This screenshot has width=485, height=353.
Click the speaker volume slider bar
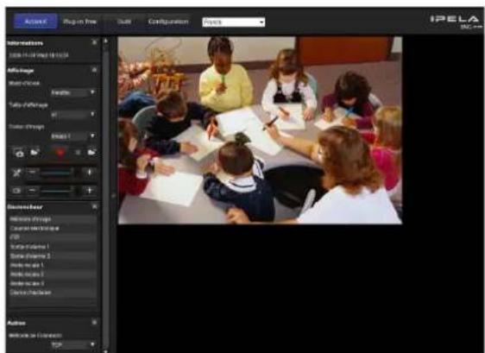click(x=58, y=173)
